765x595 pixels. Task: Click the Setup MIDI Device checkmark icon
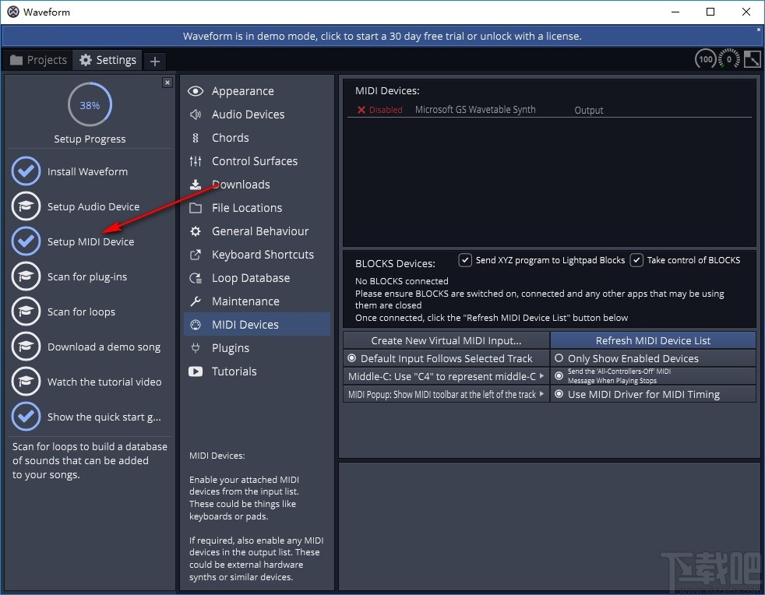point(26,241)
